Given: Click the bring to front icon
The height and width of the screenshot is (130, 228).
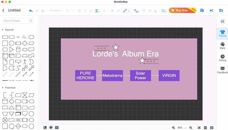Looking at the screenshot, I should tap(144, 11).
